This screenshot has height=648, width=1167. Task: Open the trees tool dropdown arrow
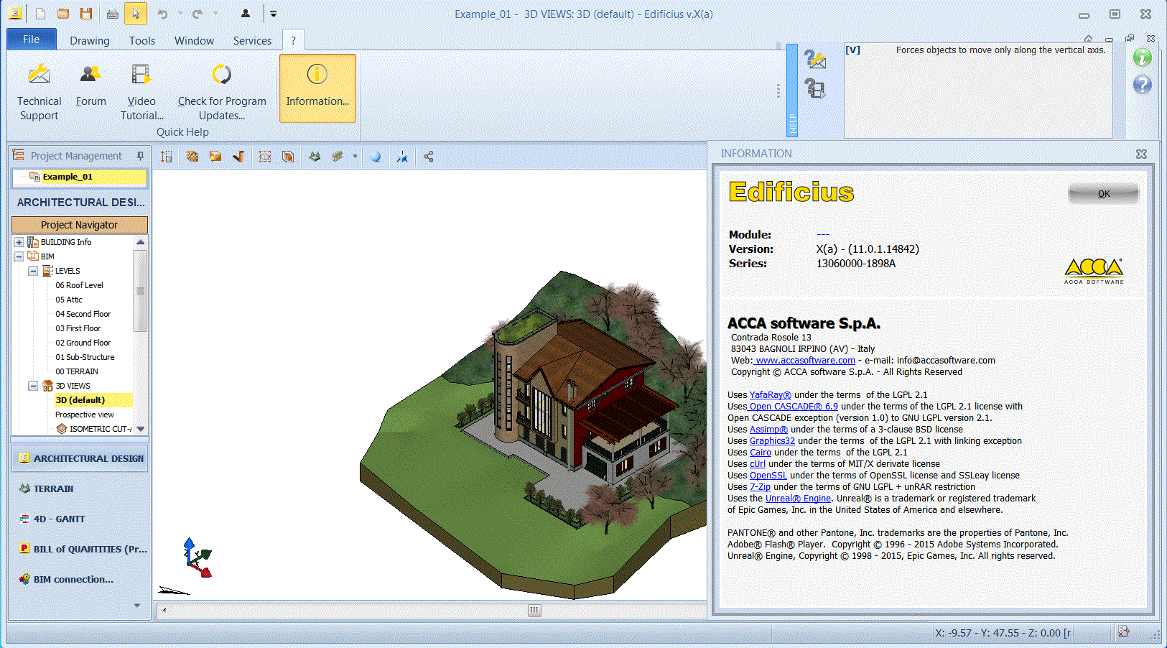pos(355,156)
